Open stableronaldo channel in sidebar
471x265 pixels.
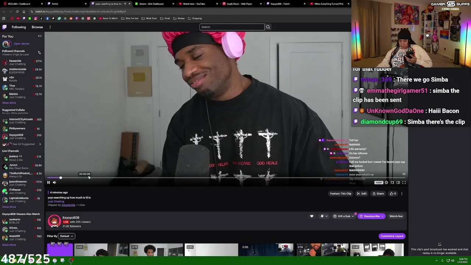22,71
